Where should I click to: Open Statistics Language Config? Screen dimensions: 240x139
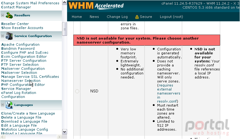point(24,129)
